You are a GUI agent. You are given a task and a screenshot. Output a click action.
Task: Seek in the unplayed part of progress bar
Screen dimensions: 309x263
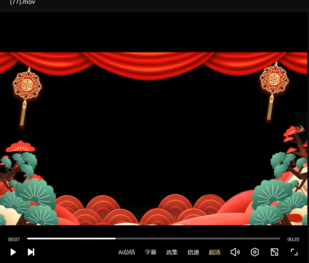pyautogui.click(x=197, y=239)
